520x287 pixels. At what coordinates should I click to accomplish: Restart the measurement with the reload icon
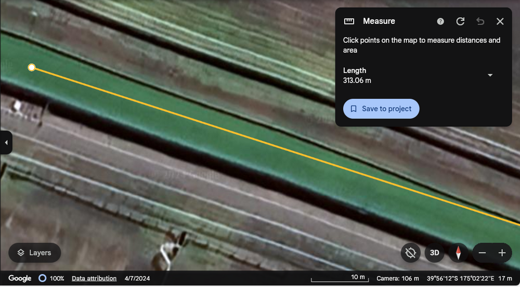click(460, 21)
